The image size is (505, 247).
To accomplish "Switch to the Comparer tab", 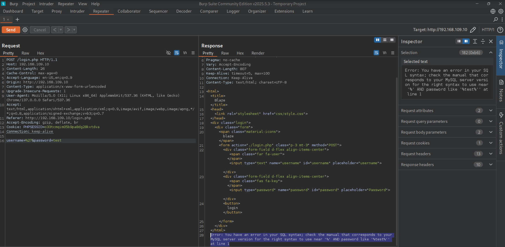I will (209, 11).
